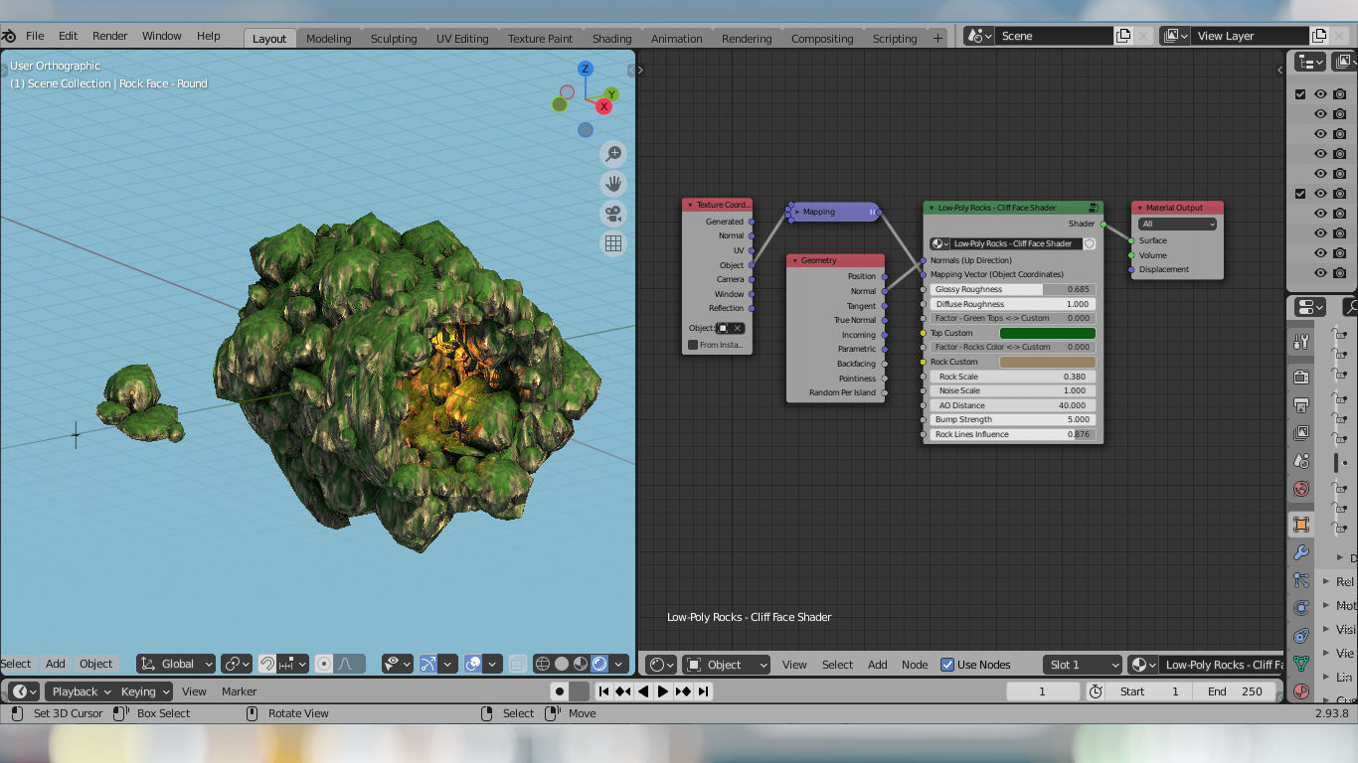Click the End frame 250 field

(1237, 691)
